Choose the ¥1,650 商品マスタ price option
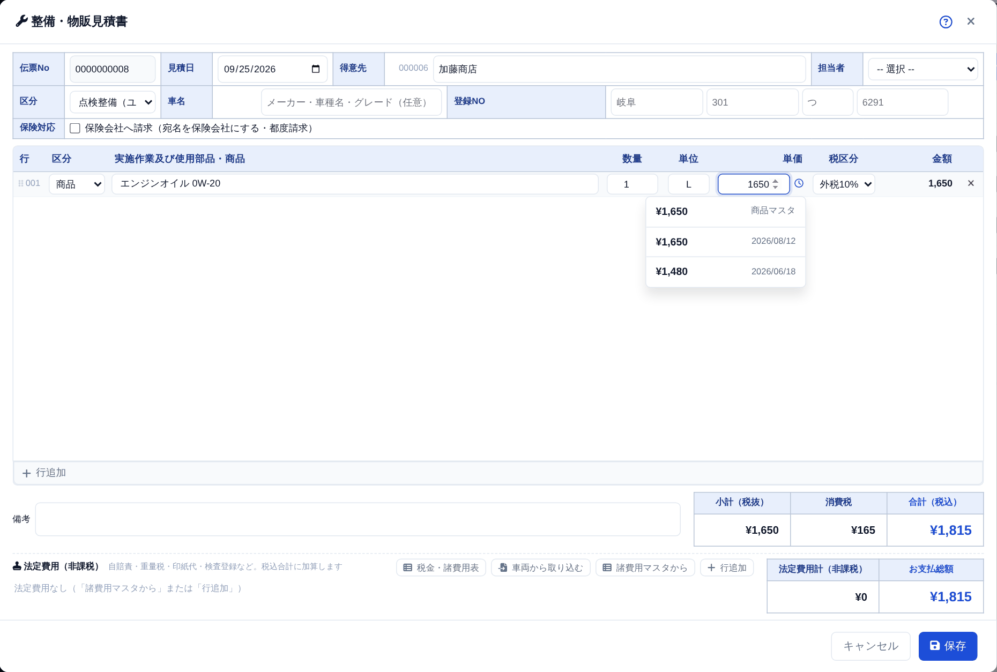This screenshot has width=997, height=672. pos(725,212)
